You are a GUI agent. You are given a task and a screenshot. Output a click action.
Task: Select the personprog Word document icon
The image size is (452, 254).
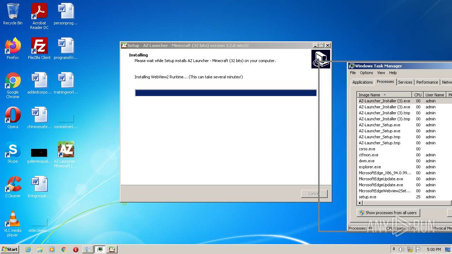66,14
